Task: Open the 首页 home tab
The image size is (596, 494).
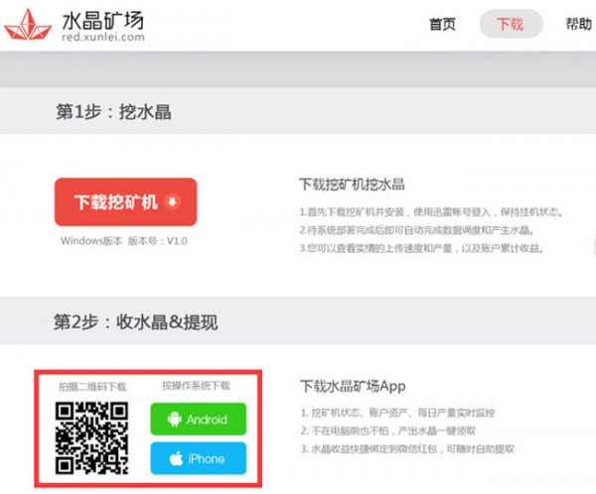Action: [x=442, y=24]
